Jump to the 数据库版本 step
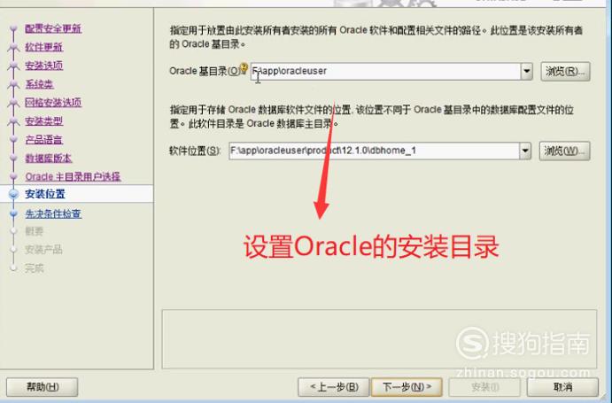The image size is (612, 403). point(49,159)
